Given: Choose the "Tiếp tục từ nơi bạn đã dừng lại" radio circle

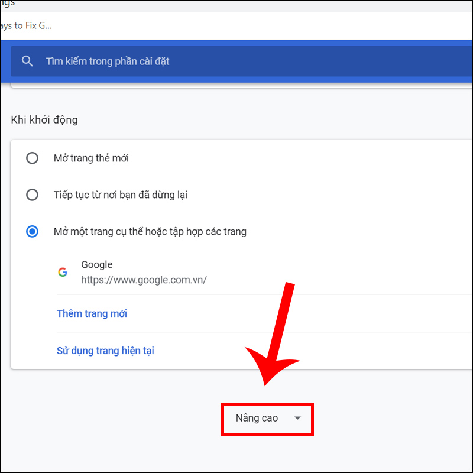Looking at the screenshot, I should point(32,195).
